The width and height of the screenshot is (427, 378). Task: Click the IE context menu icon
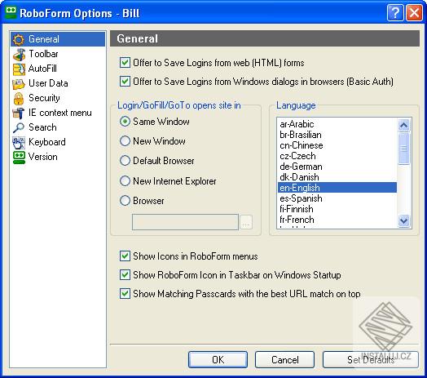[x=19, y=113]
